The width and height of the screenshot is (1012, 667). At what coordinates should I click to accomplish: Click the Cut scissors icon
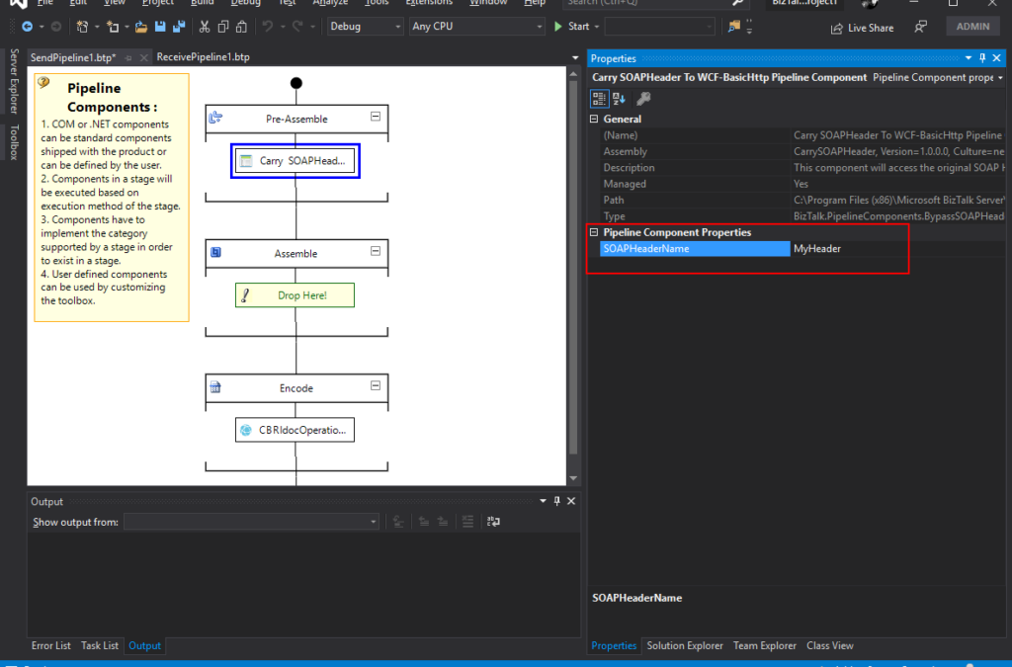coord(205,27)
